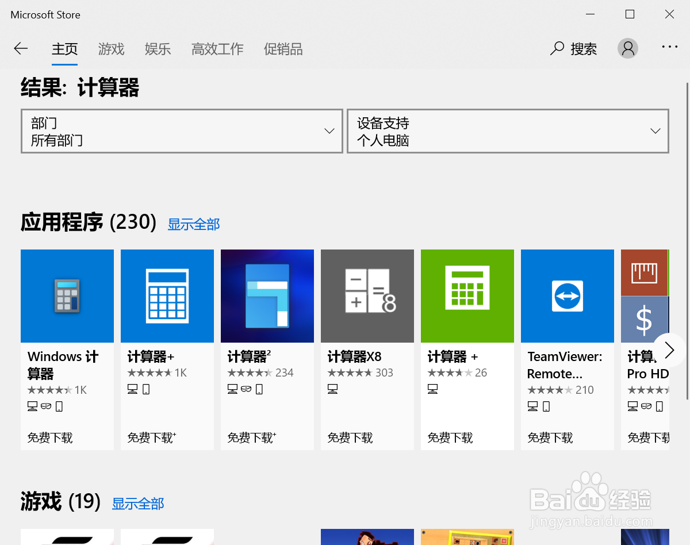Image resolution: width=690 pixels, height=545 pixels.
Task: Show next apps with right arrow
Action: pyautogui.click(x=669, y=350)
